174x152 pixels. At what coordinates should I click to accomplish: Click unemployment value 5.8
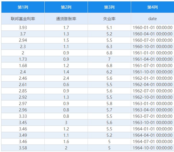[x=109, y=103]
